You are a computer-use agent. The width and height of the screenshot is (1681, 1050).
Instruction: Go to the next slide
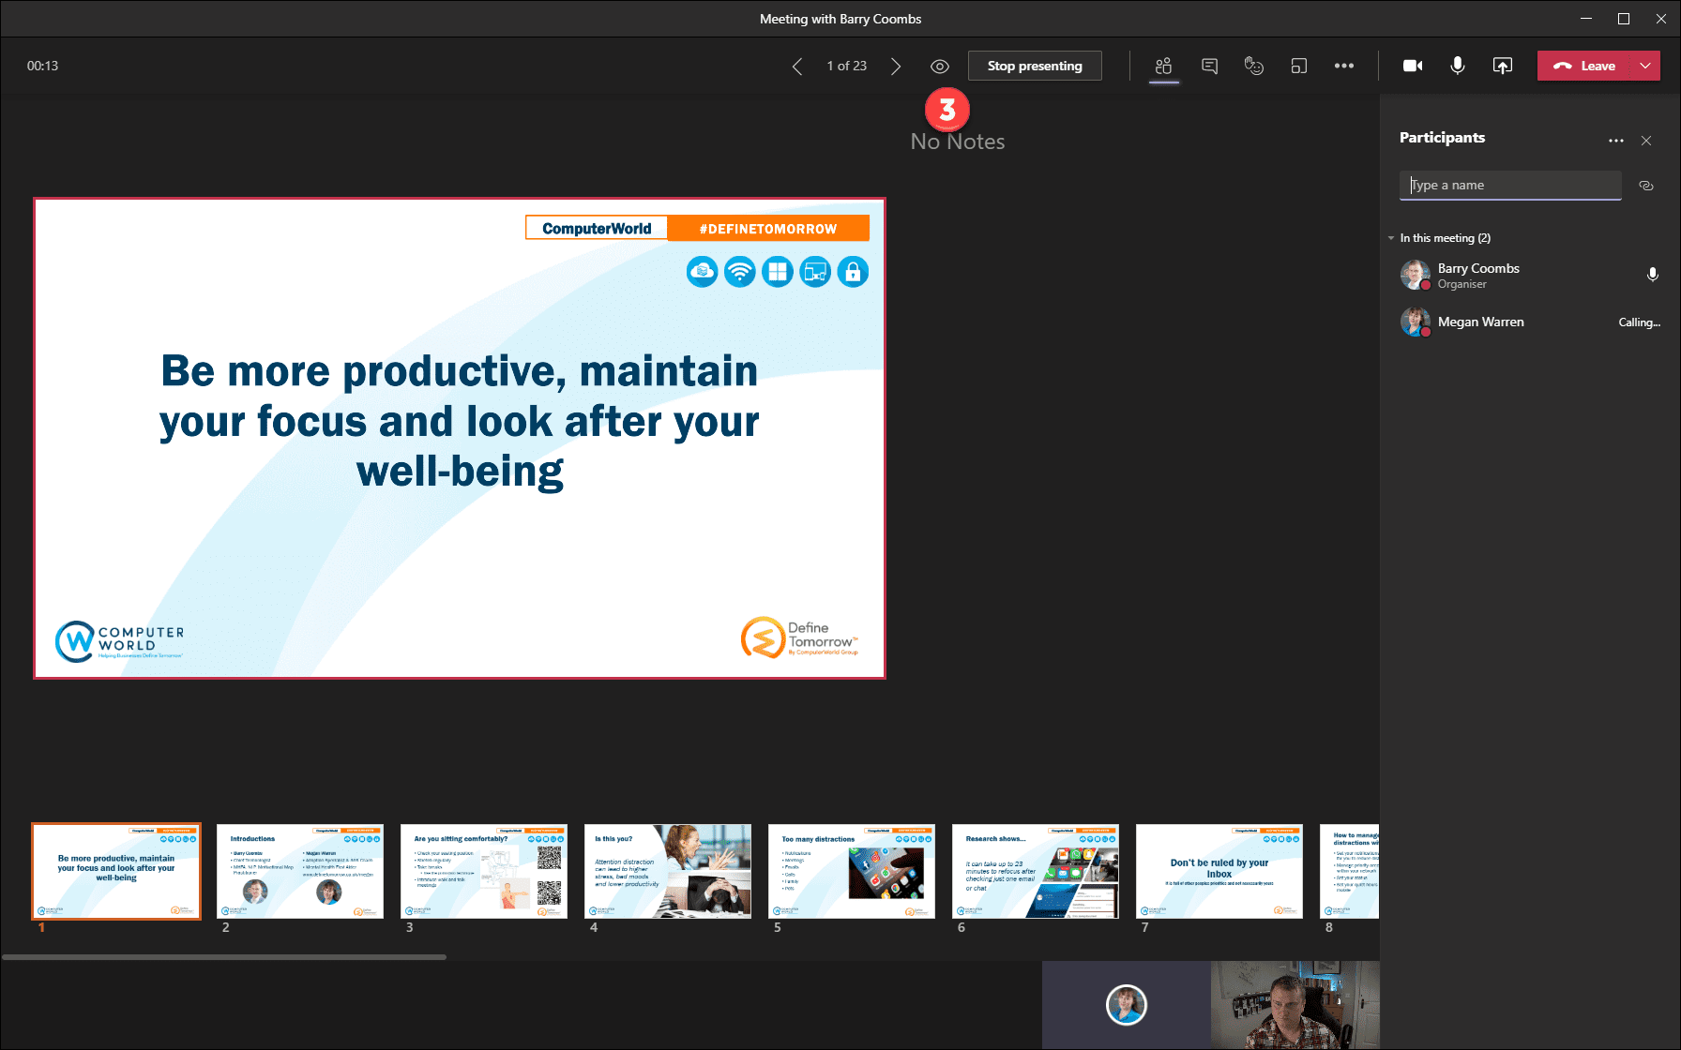896,67
